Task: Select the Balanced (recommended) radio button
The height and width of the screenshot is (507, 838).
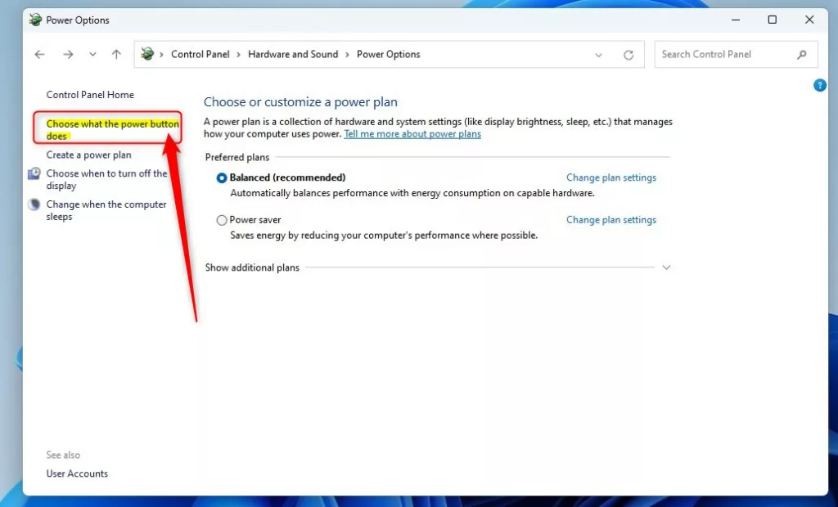Action: (x=221, y=178)
